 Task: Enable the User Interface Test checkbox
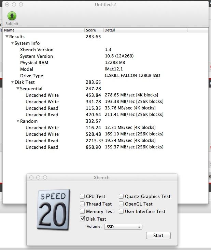point(121,211)
